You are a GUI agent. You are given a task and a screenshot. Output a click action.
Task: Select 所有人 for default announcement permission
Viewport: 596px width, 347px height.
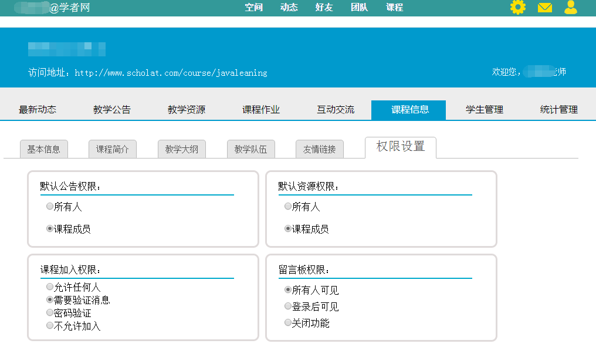[50, 207]
